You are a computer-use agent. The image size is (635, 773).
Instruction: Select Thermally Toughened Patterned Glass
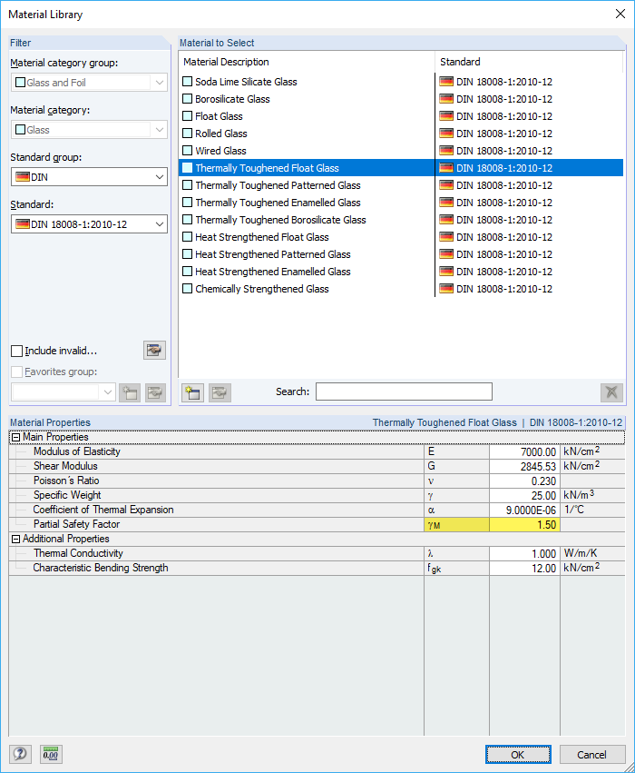click(401, 185)
